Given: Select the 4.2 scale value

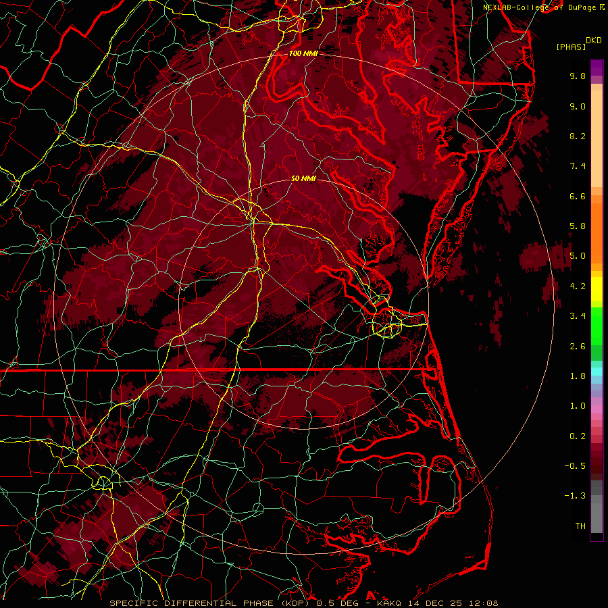Looking at the screenshot, I should (578, 286).
